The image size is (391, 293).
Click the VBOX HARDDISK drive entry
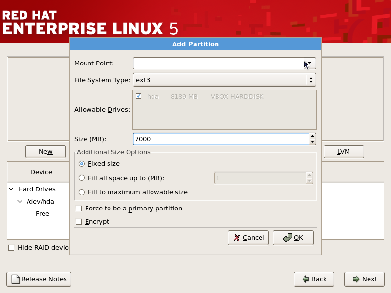click(237, 96)
